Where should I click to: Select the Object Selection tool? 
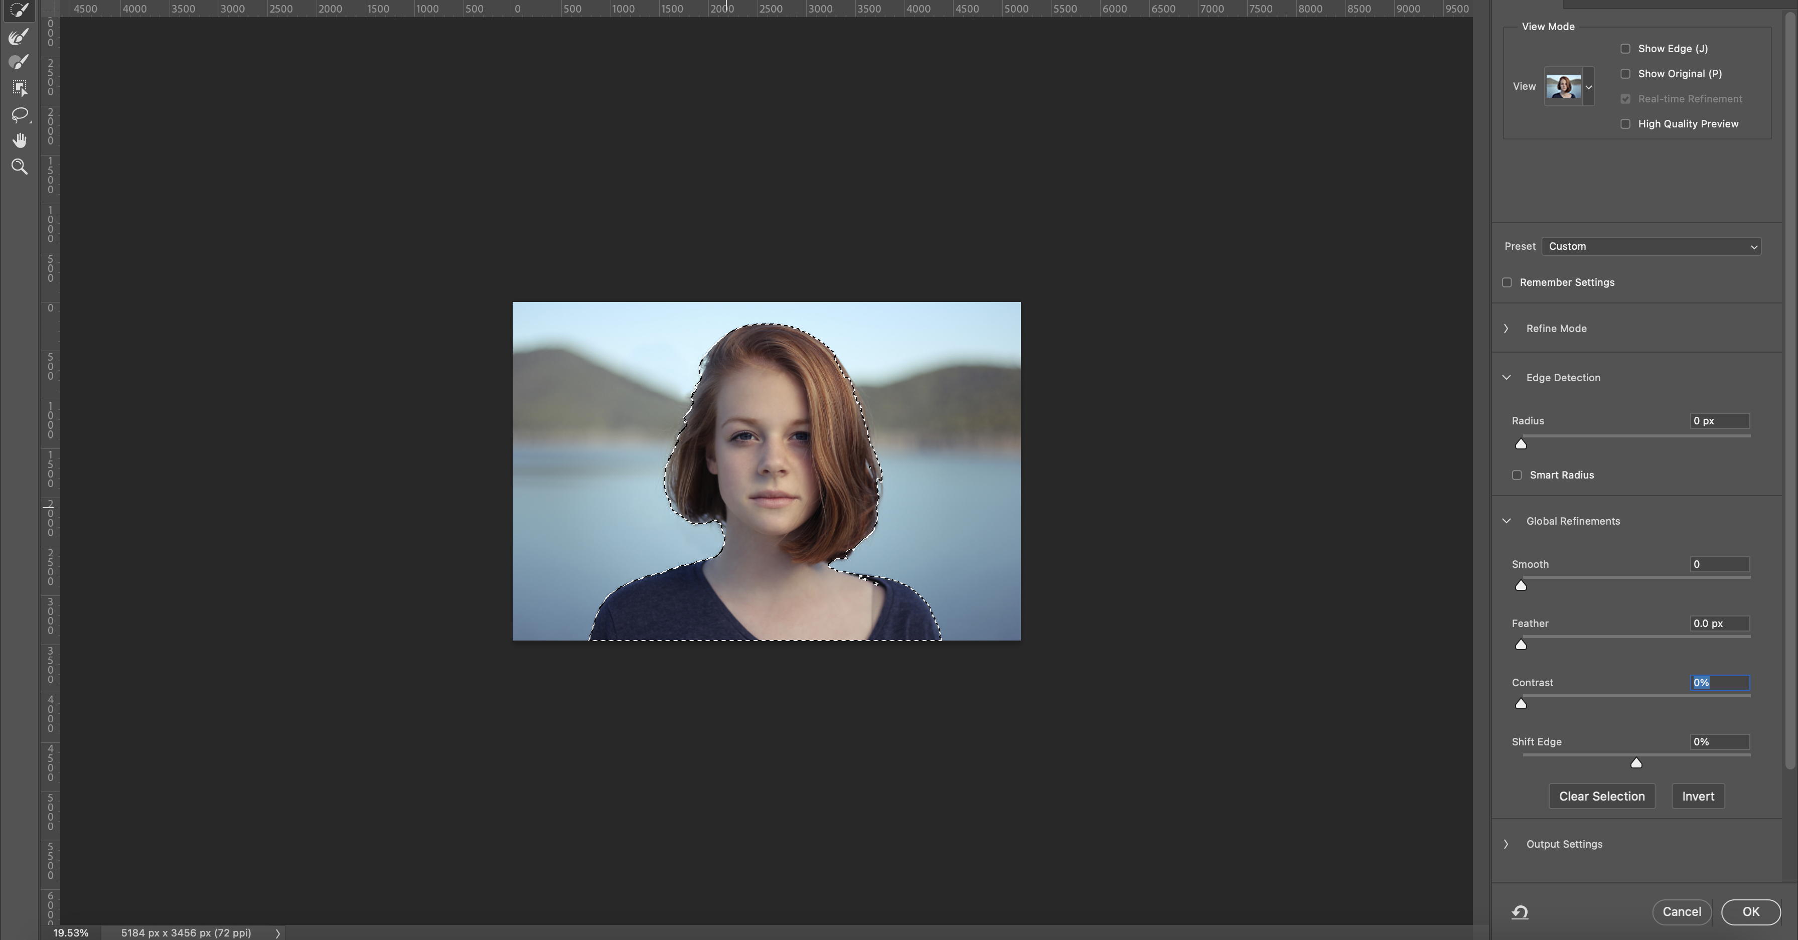(20, 88)
